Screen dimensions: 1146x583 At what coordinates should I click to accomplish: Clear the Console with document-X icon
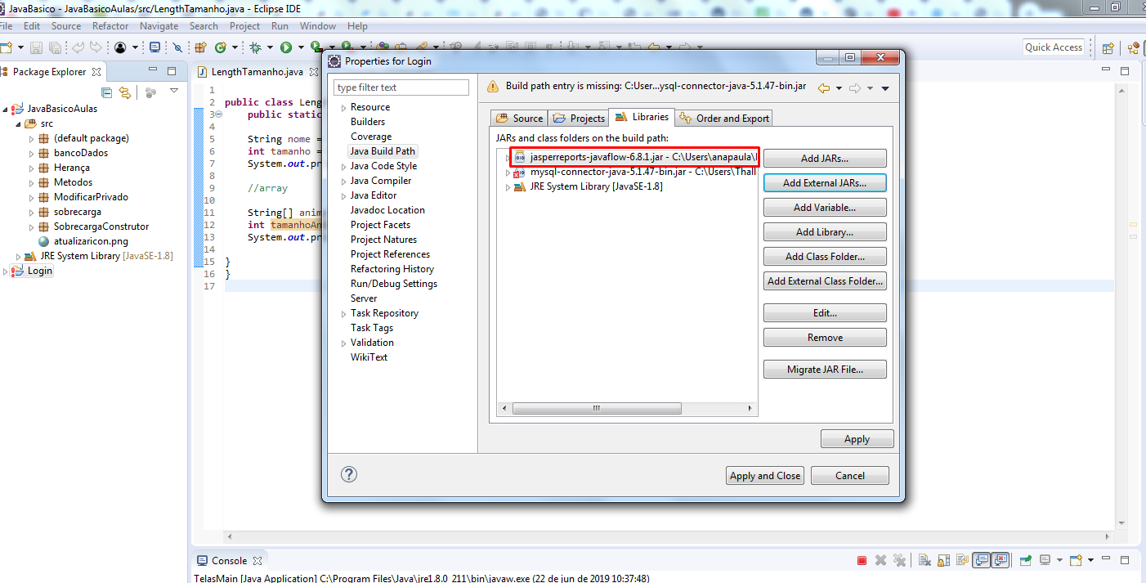click(925, 561)
